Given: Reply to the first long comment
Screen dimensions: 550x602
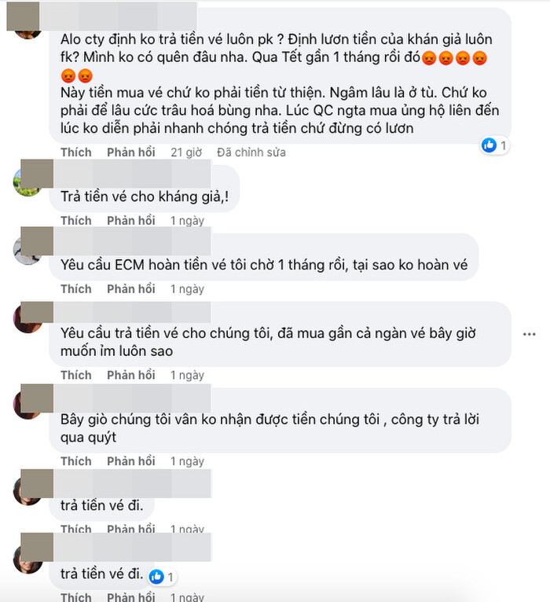Looking at the screenshot, I should pyautogui.click(x=131, y=152).
